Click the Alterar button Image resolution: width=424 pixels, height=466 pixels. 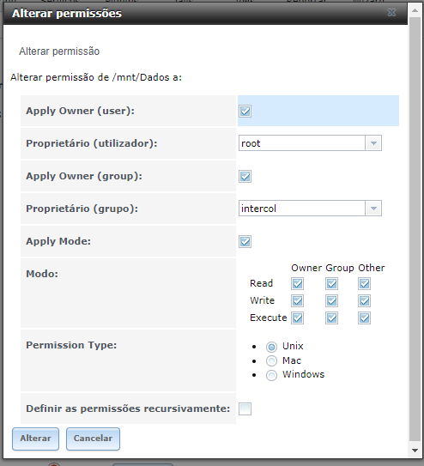coord(36,439)
